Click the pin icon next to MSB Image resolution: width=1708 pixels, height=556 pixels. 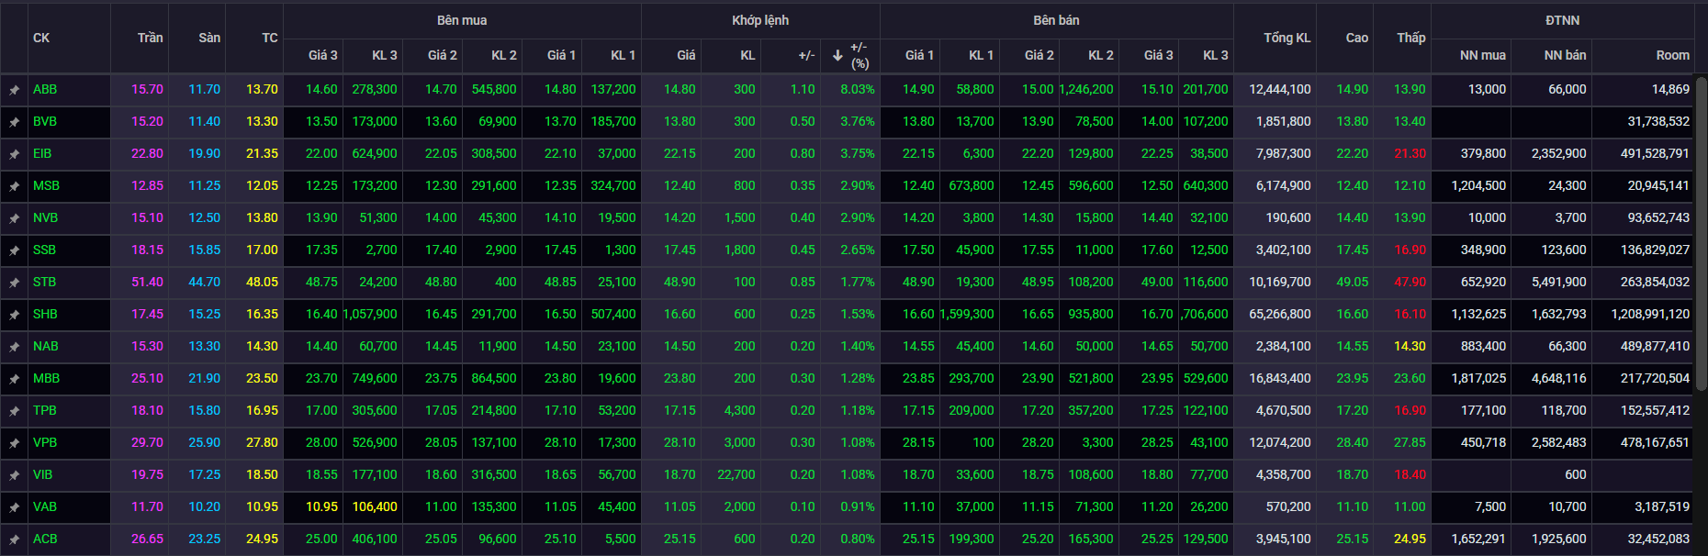(x=14, y=186)
